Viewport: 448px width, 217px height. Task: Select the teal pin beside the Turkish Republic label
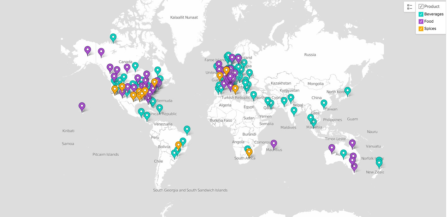(x=254, y=95)
